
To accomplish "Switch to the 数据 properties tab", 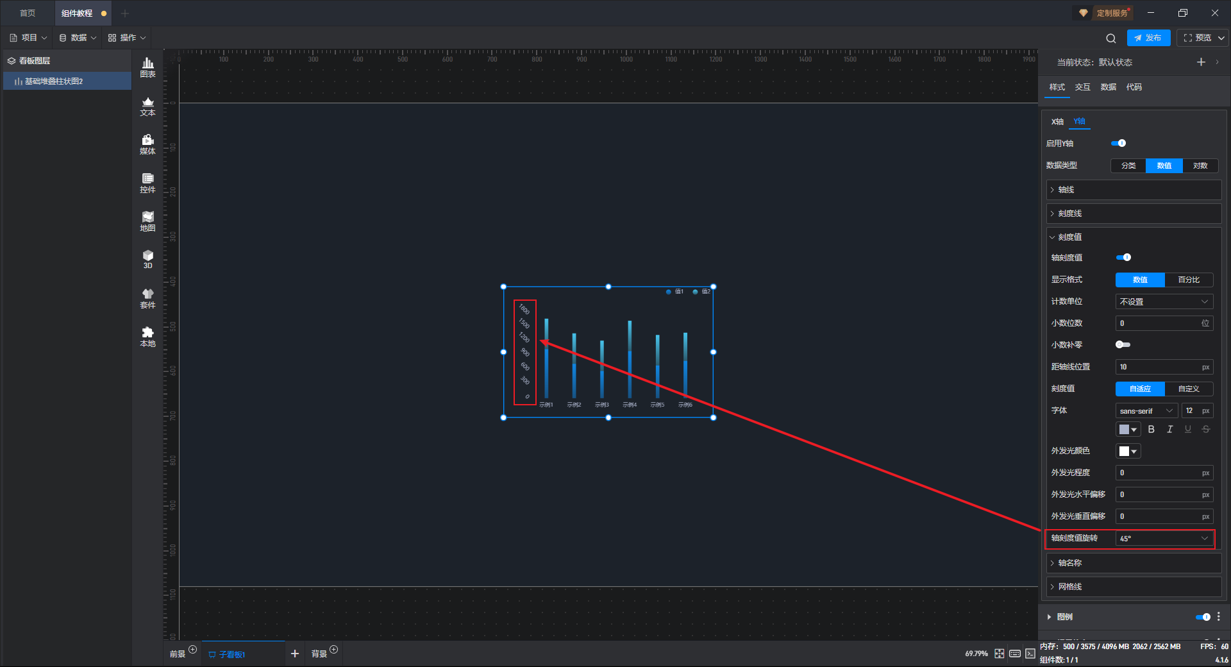I will tap(1109, 87).
